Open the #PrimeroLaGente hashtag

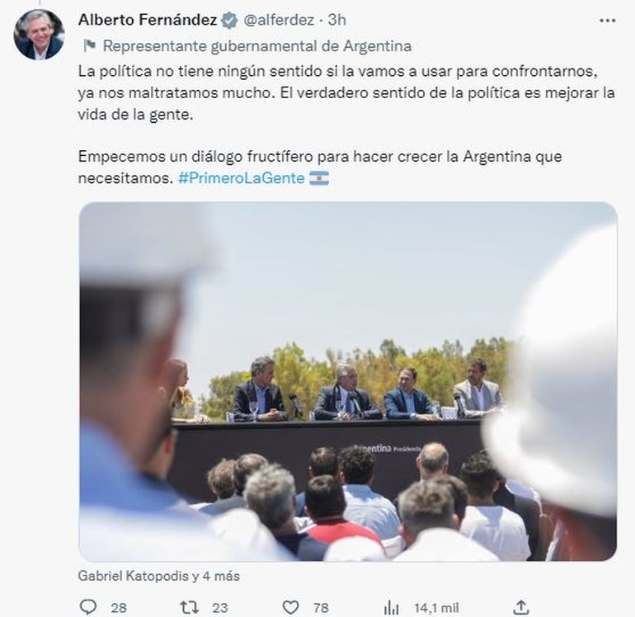[242, 178]
